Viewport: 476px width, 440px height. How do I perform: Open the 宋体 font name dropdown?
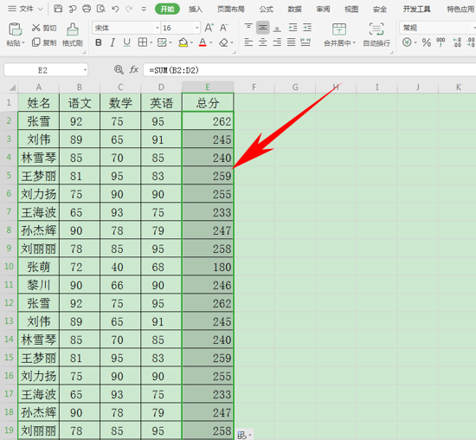tap(158, 28)
